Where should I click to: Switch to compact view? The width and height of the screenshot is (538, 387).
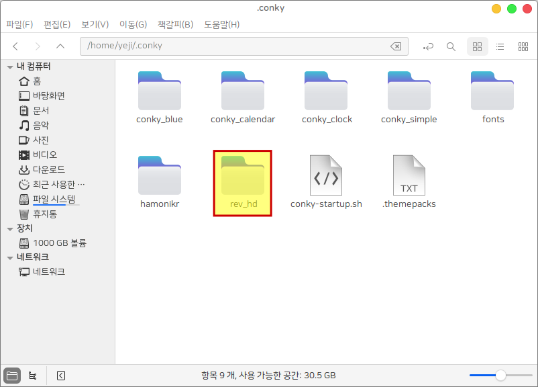[x=523, y=46]
